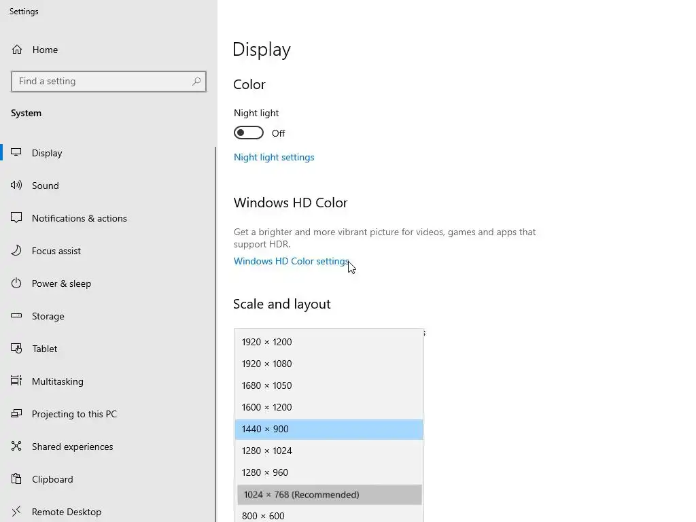Select 1280 × 1024 resolution
The width and height of the screenshot is (696, 522).
point(329,451)
